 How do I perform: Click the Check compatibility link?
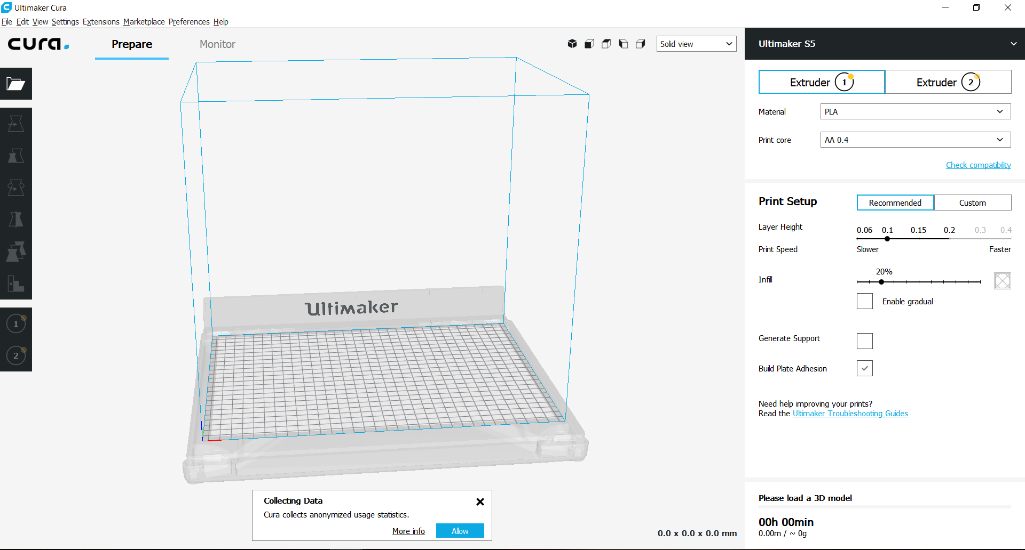tap(978, 165)
